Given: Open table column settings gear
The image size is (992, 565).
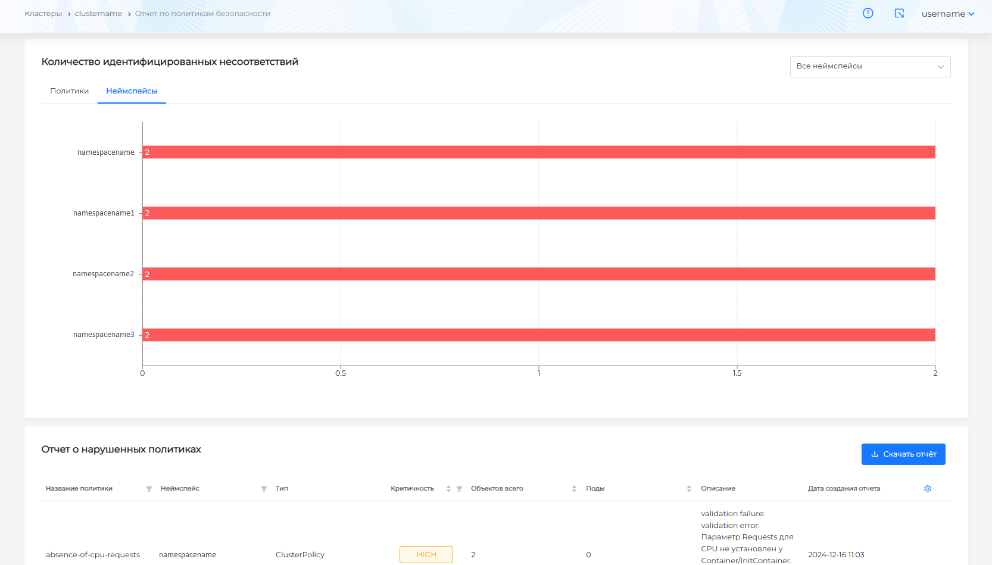Looking at the screenshot, I should 927,489.
